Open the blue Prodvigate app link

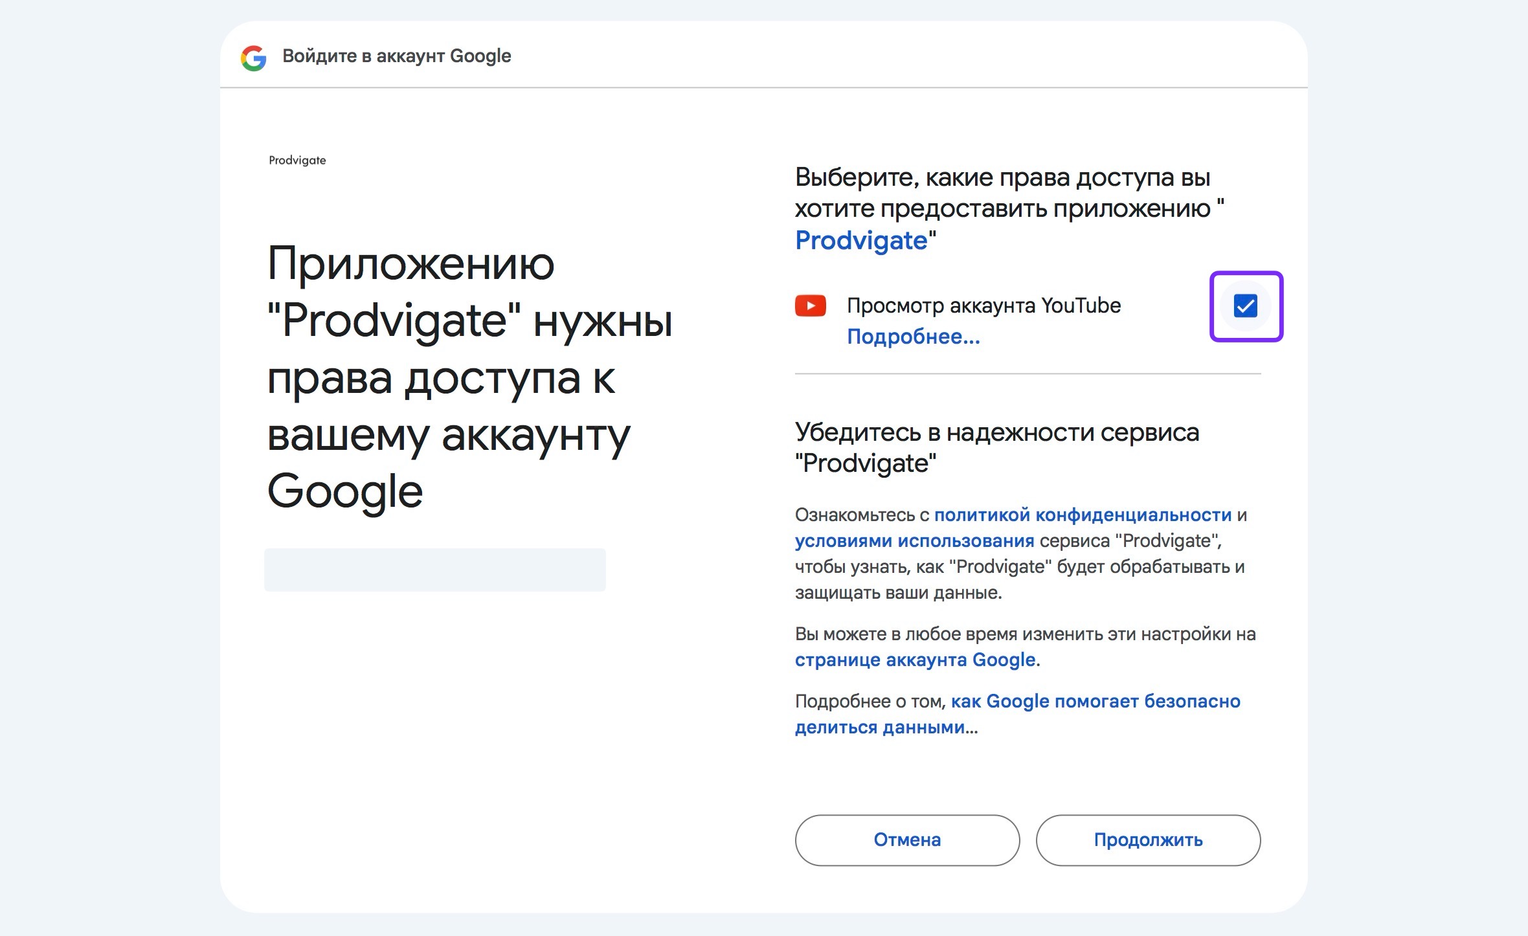861,241
